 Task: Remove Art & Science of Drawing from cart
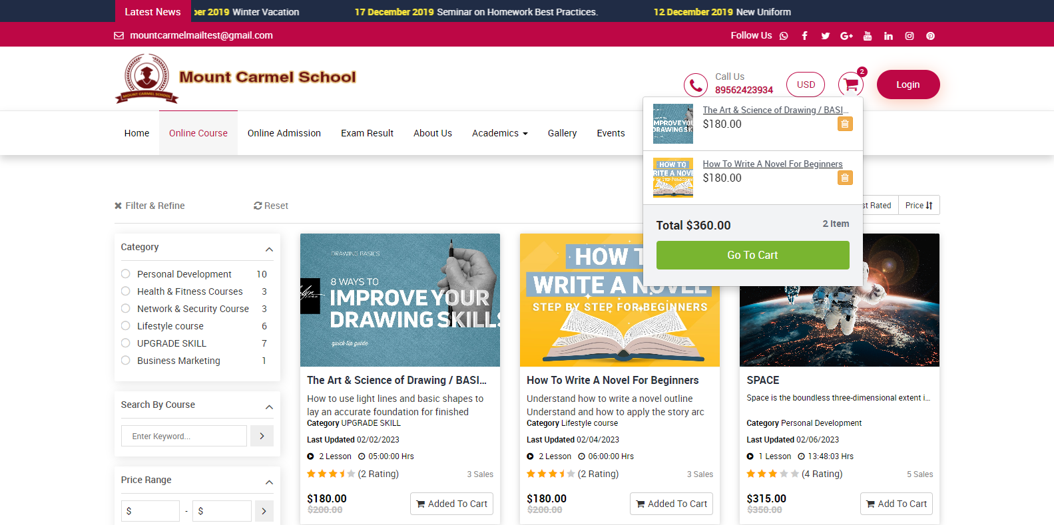click(844, 124)
